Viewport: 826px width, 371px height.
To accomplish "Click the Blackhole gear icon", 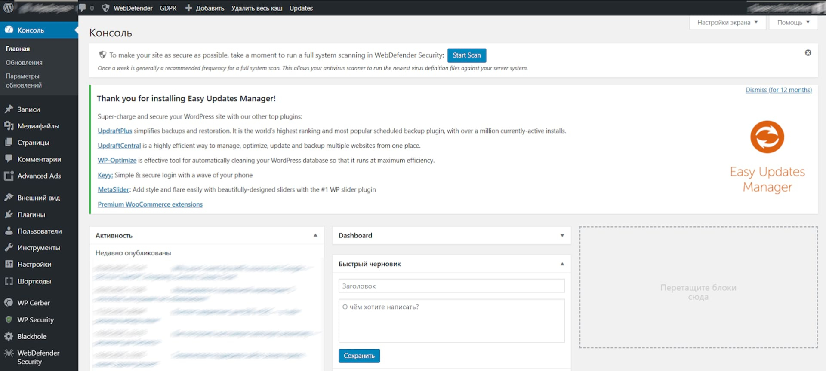I will 9,336.
